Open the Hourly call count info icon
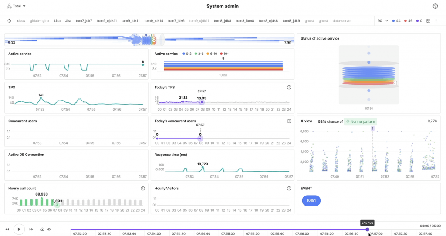Viewport: 446px width, 236px height. click(143, 189)
